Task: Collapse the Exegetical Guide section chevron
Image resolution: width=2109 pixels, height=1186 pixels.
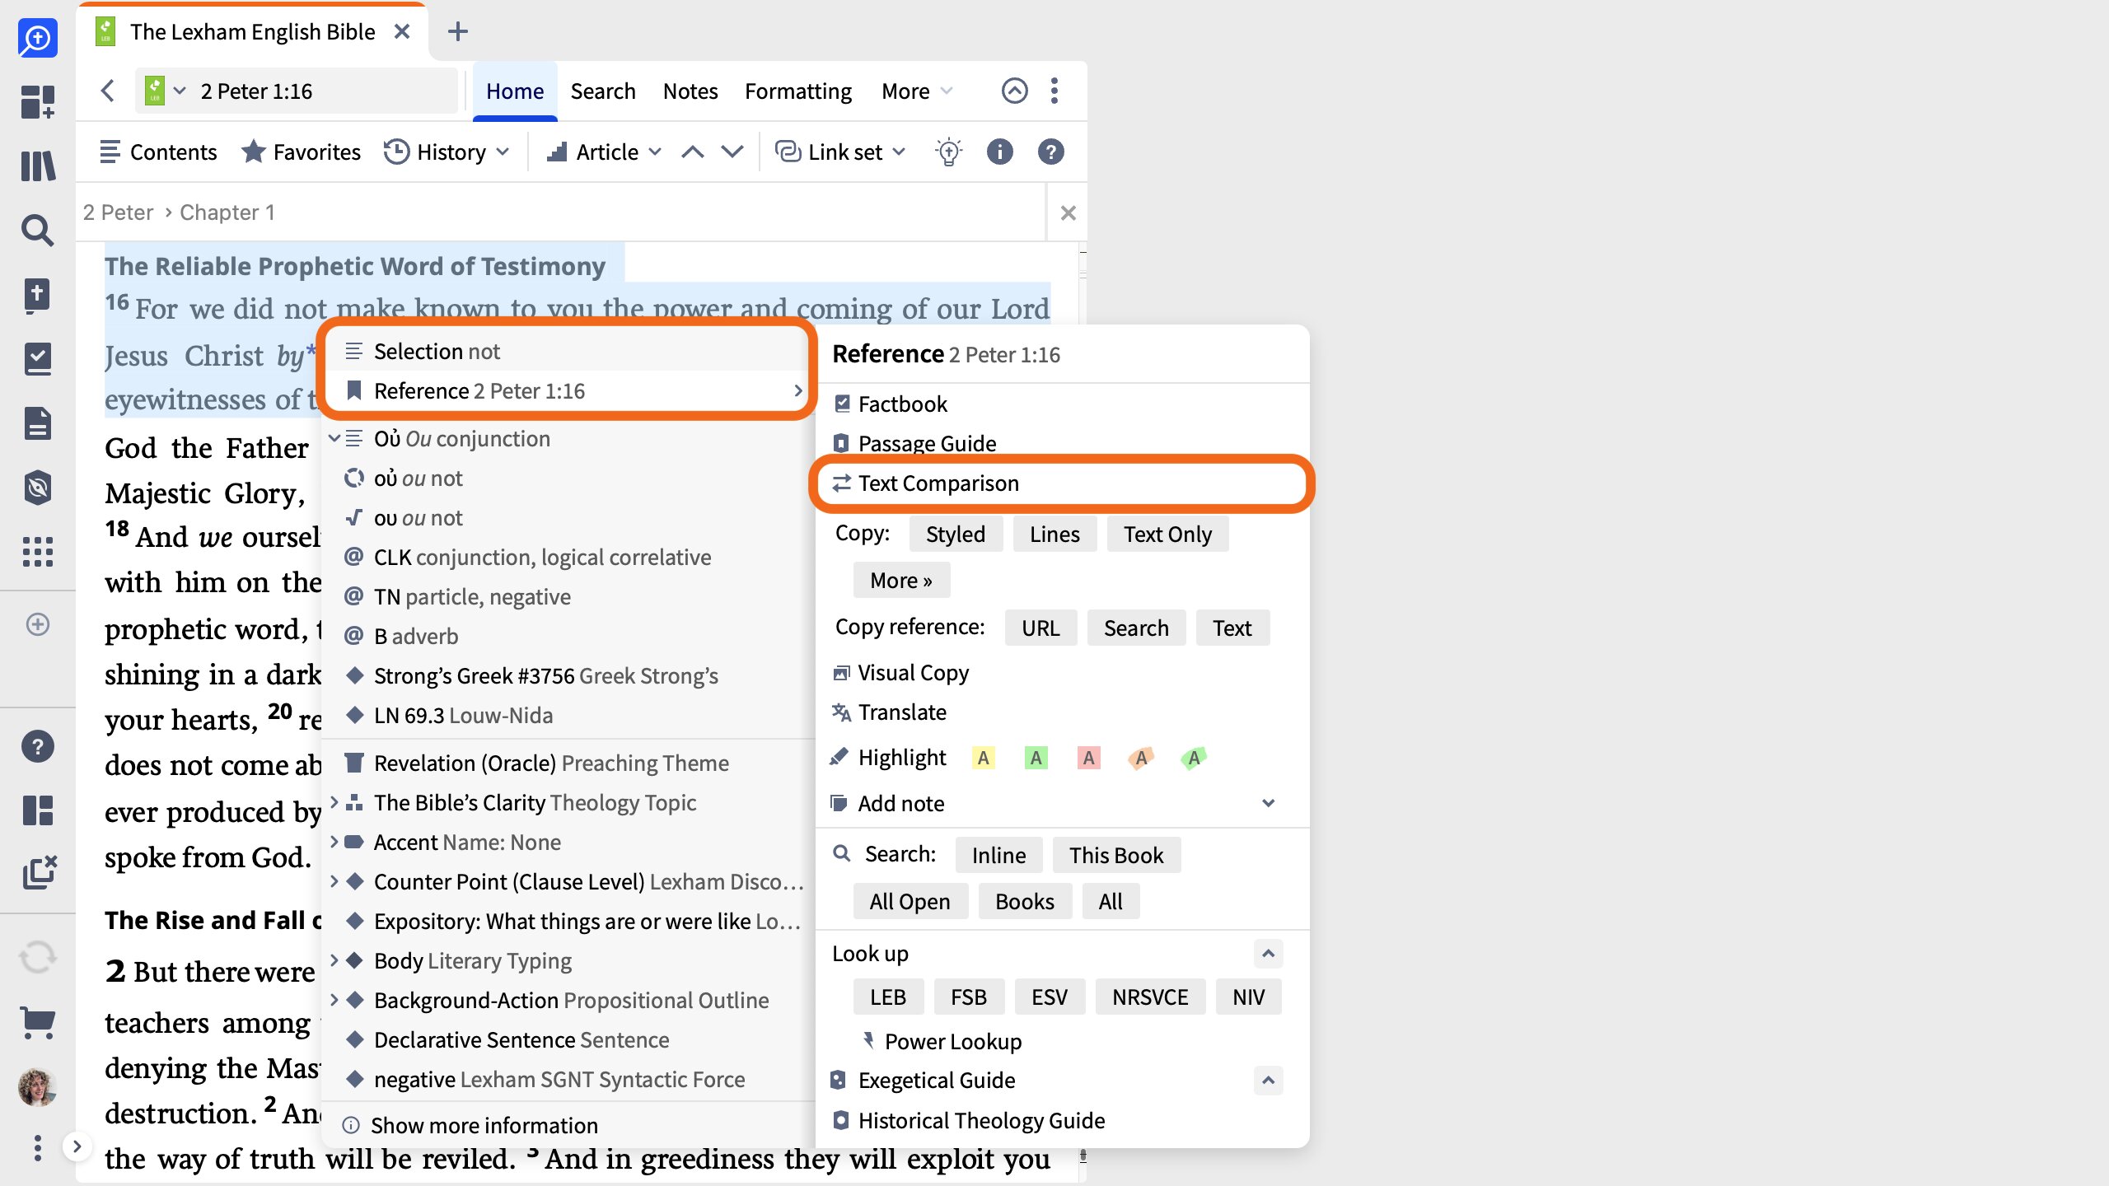Action: (x=1269, y=1081)
